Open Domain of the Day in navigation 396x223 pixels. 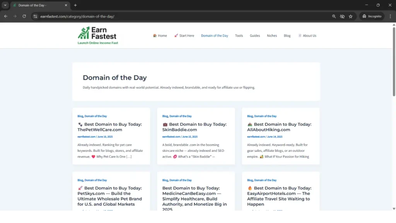(214, 36)
